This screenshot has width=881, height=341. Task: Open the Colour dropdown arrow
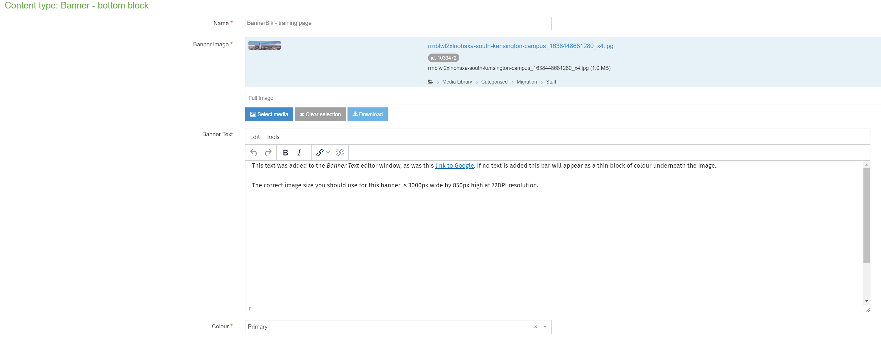pos(545,327)
